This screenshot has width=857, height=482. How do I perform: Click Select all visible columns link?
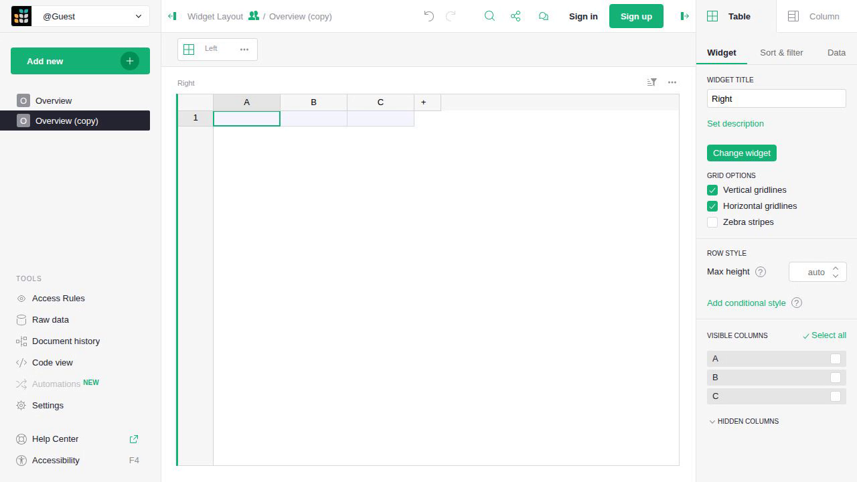824,335
